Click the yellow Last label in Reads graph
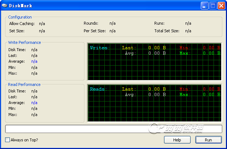Image resolution: width=227 pixels, height=149 pixels. pos(129,89)
